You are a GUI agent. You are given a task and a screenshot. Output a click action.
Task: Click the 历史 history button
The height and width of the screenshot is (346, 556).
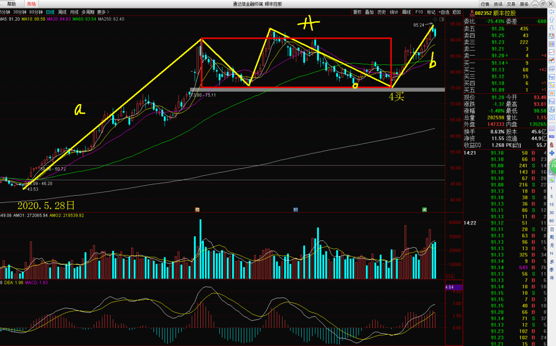click(x=382, y=12)
